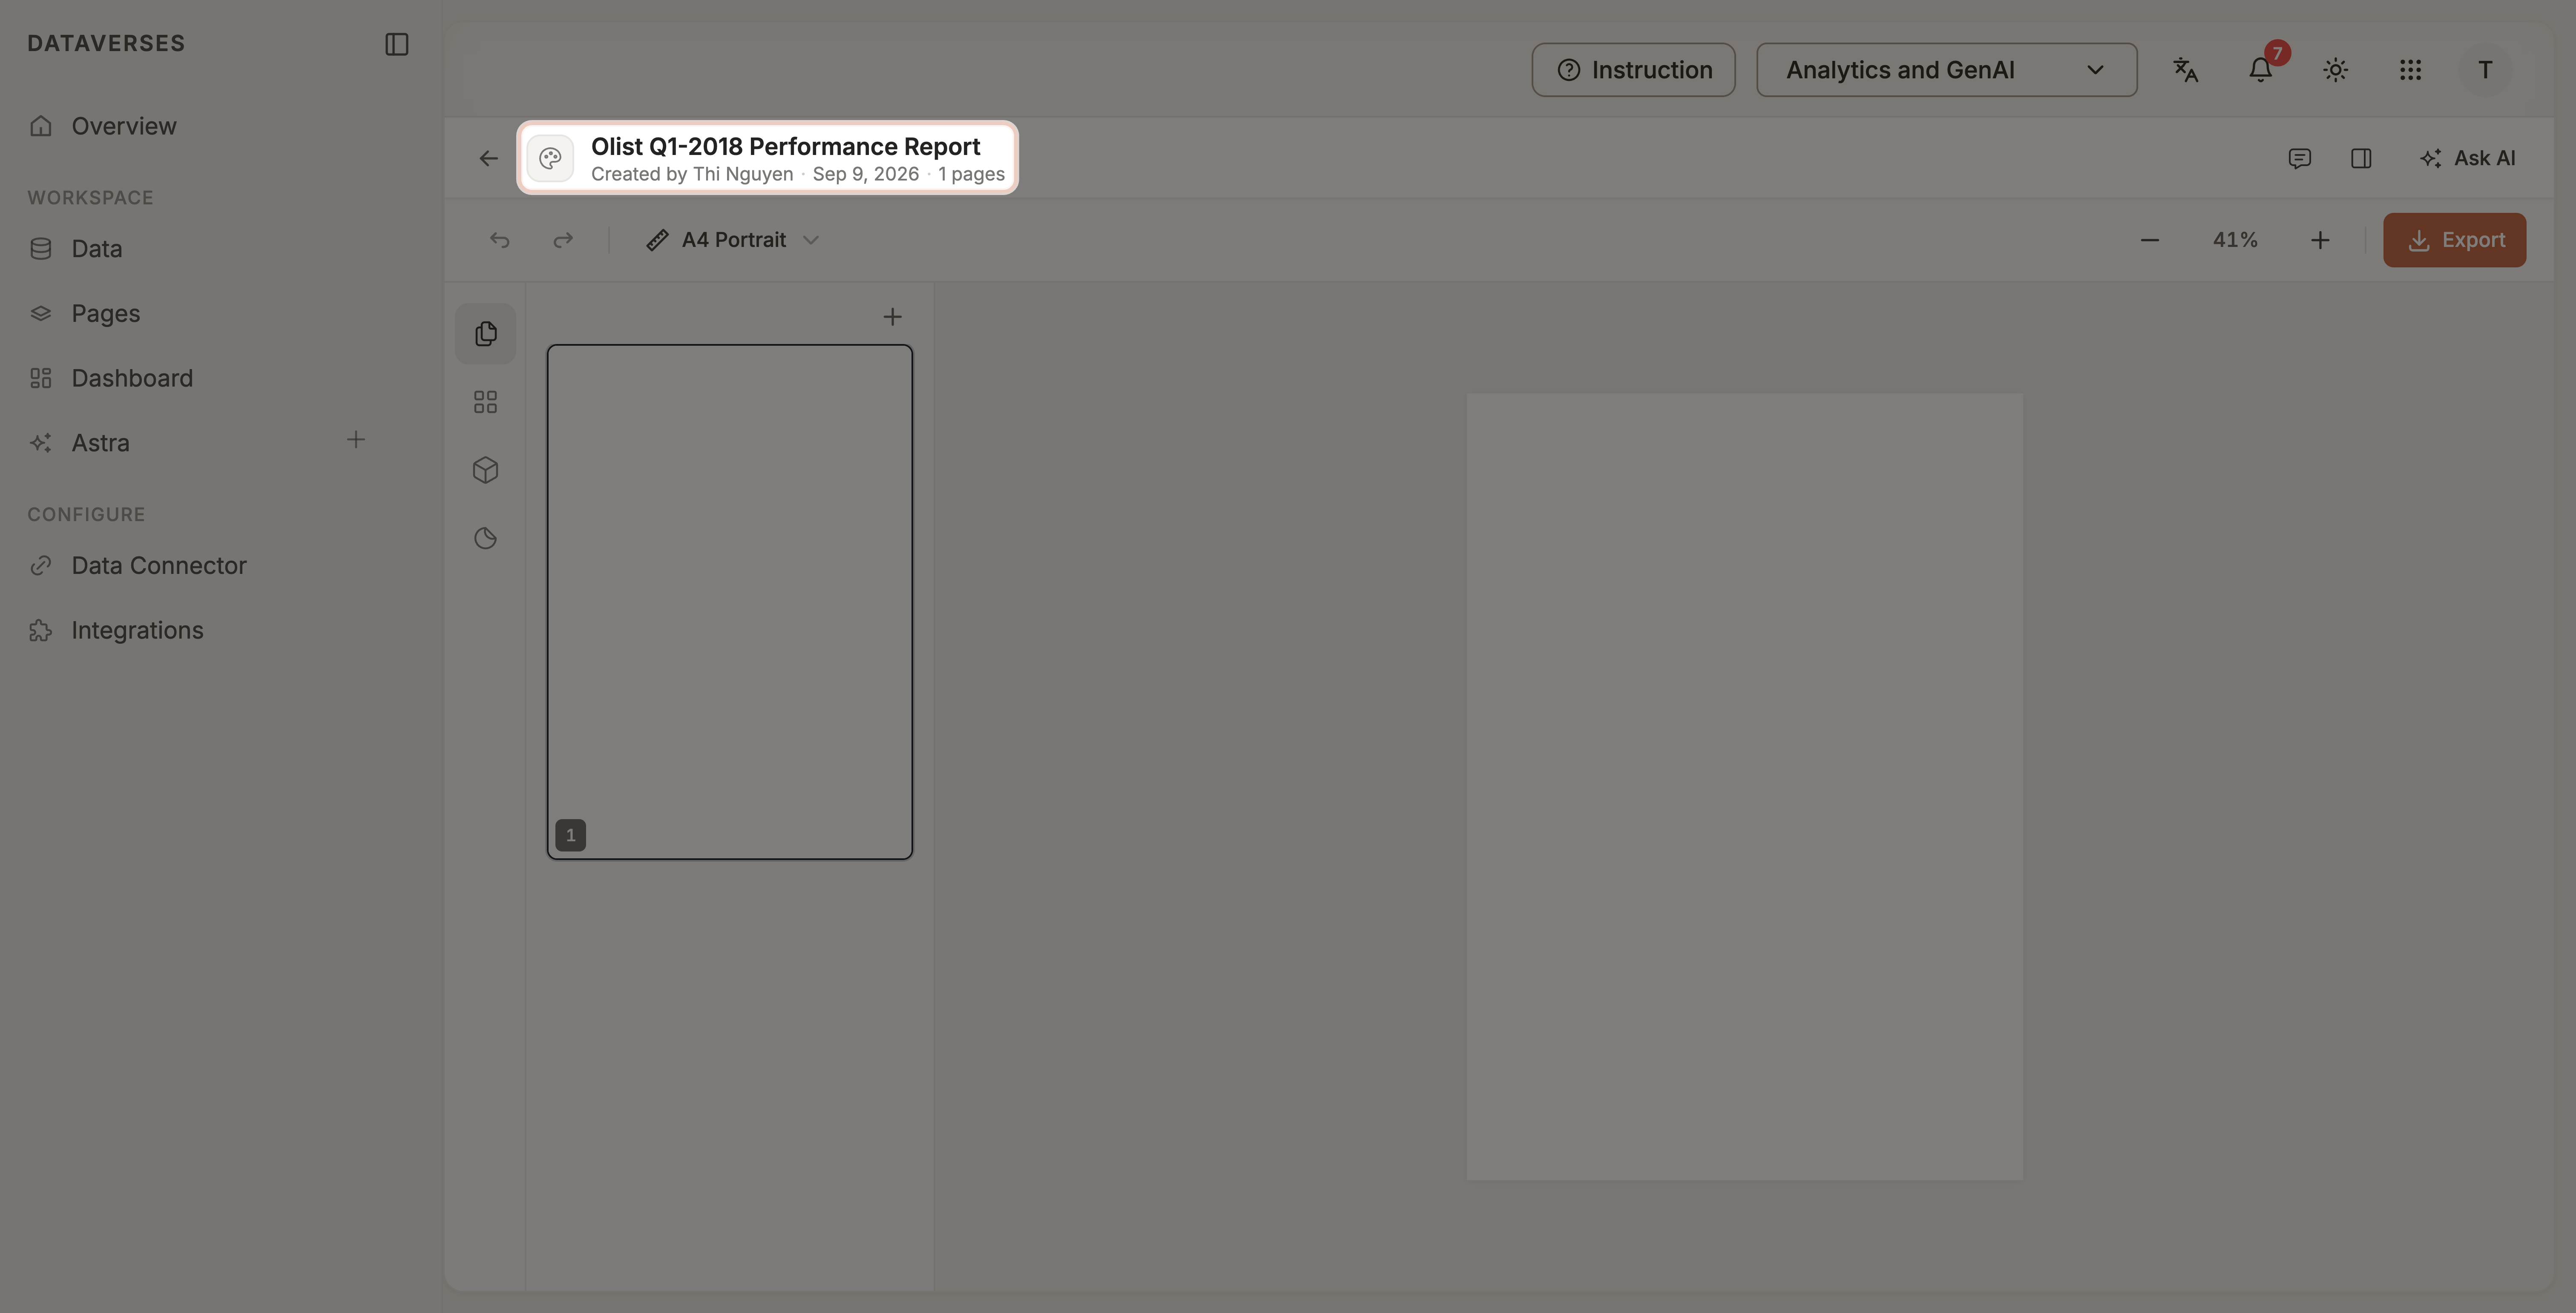Click the Dataverses logo text
Image resolution: width=2576 pixels, height=1313 pixels.
106,44
